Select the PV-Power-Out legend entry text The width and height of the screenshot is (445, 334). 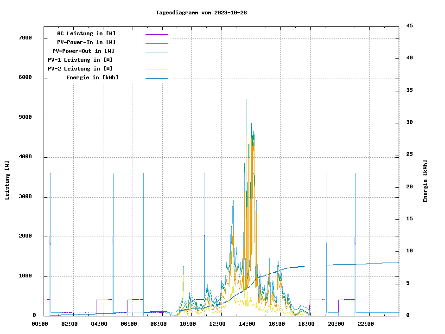coord(83,51)
